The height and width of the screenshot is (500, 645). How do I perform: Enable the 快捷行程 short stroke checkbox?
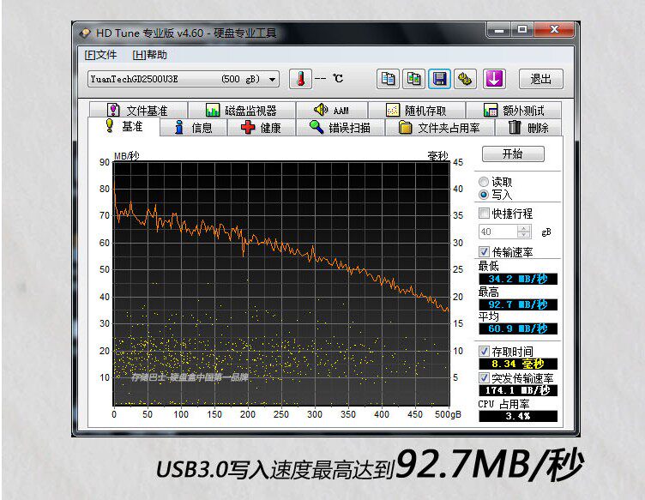tap(485, 213)
